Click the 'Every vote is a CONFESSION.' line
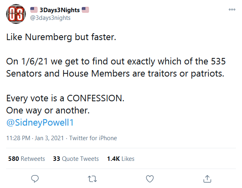 [65, 98]
